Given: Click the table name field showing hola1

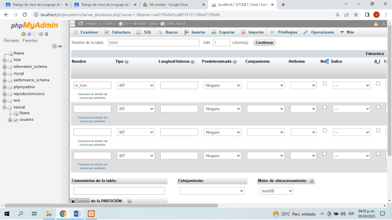Looking at the screenshot, I should tap(154, 42).
